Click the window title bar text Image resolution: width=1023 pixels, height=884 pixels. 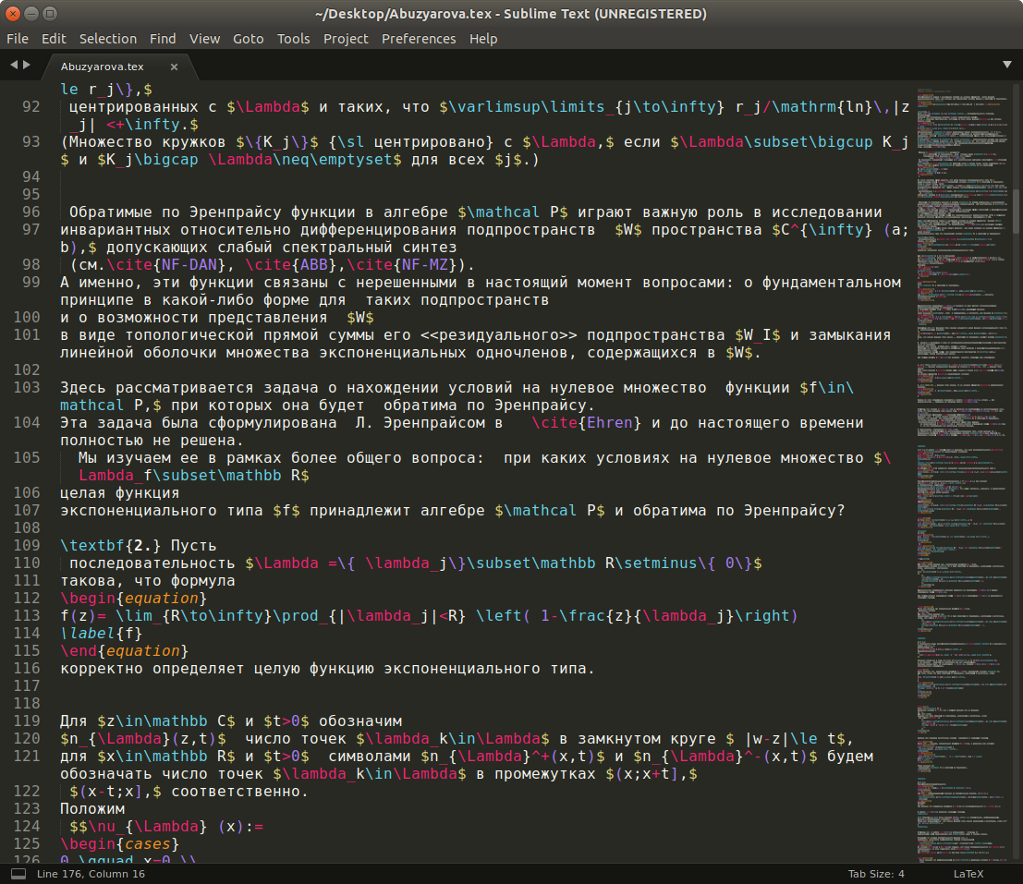tap(511, 14)
